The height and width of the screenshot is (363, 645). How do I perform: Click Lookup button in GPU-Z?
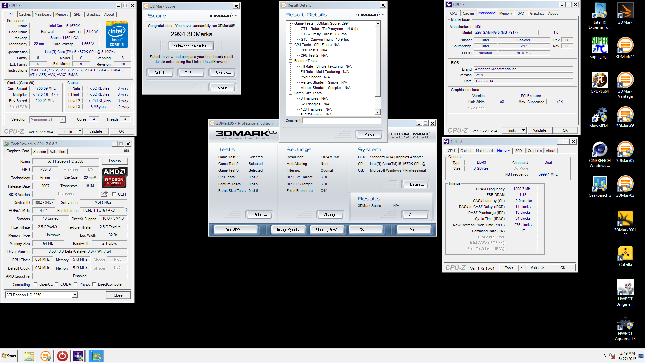pyautogui.click(x=115, y=161)
